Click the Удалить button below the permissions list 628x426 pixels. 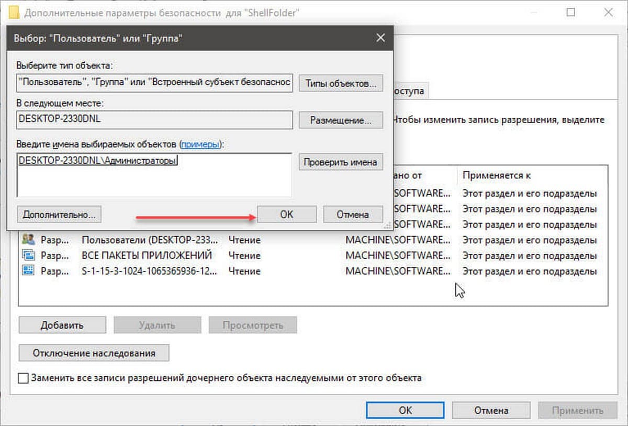click(x=157, y=325)
